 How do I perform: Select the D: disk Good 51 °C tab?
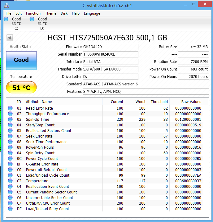(x=42, y=24)
